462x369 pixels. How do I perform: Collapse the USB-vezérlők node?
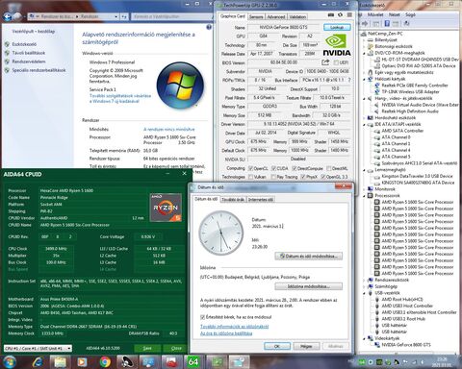(364, 293)
